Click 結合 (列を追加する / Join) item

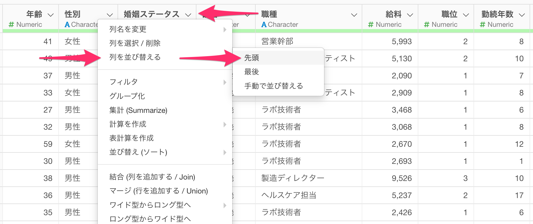coord(152,177)
